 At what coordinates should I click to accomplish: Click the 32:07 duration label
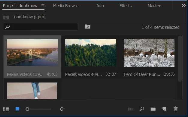(x=111, y=74)
